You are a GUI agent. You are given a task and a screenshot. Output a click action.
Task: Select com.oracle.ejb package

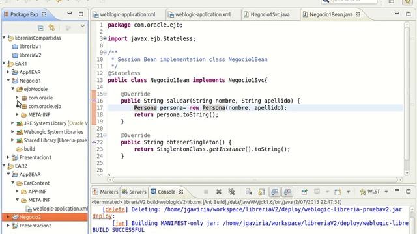click(x=41, y=106)
